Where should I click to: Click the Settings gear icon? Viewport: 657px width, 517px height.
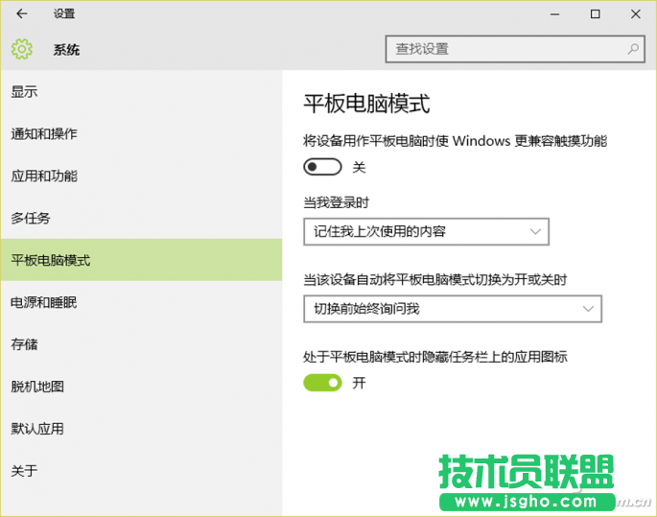[x=22, y=49]
